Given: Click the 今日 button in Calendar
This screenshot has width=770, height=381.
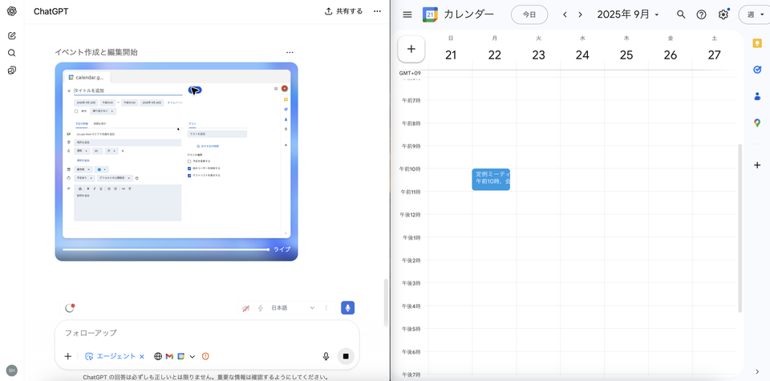Looking at the screenshot, I should click(529, 14).
